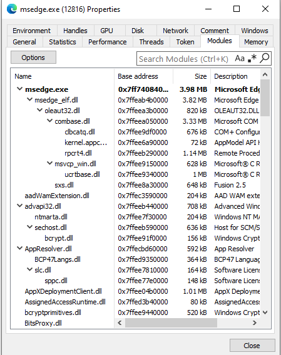This screenshot has width=281, height=355.
Task: Select aadWamExtension.dll row
Action: pos(135,196)
